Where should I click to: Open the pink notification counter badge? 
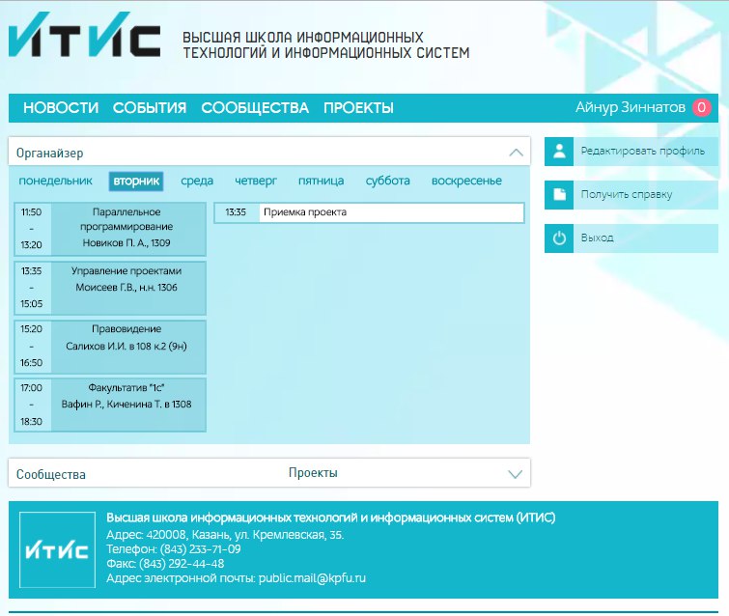coord(702,108)
